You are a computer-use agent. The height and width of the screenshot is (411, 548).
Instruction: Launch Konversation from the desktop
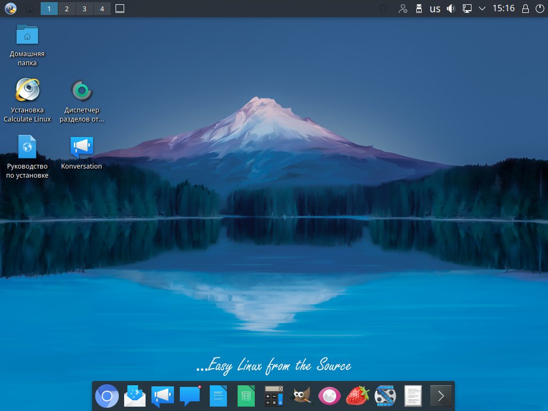[81, 153]
